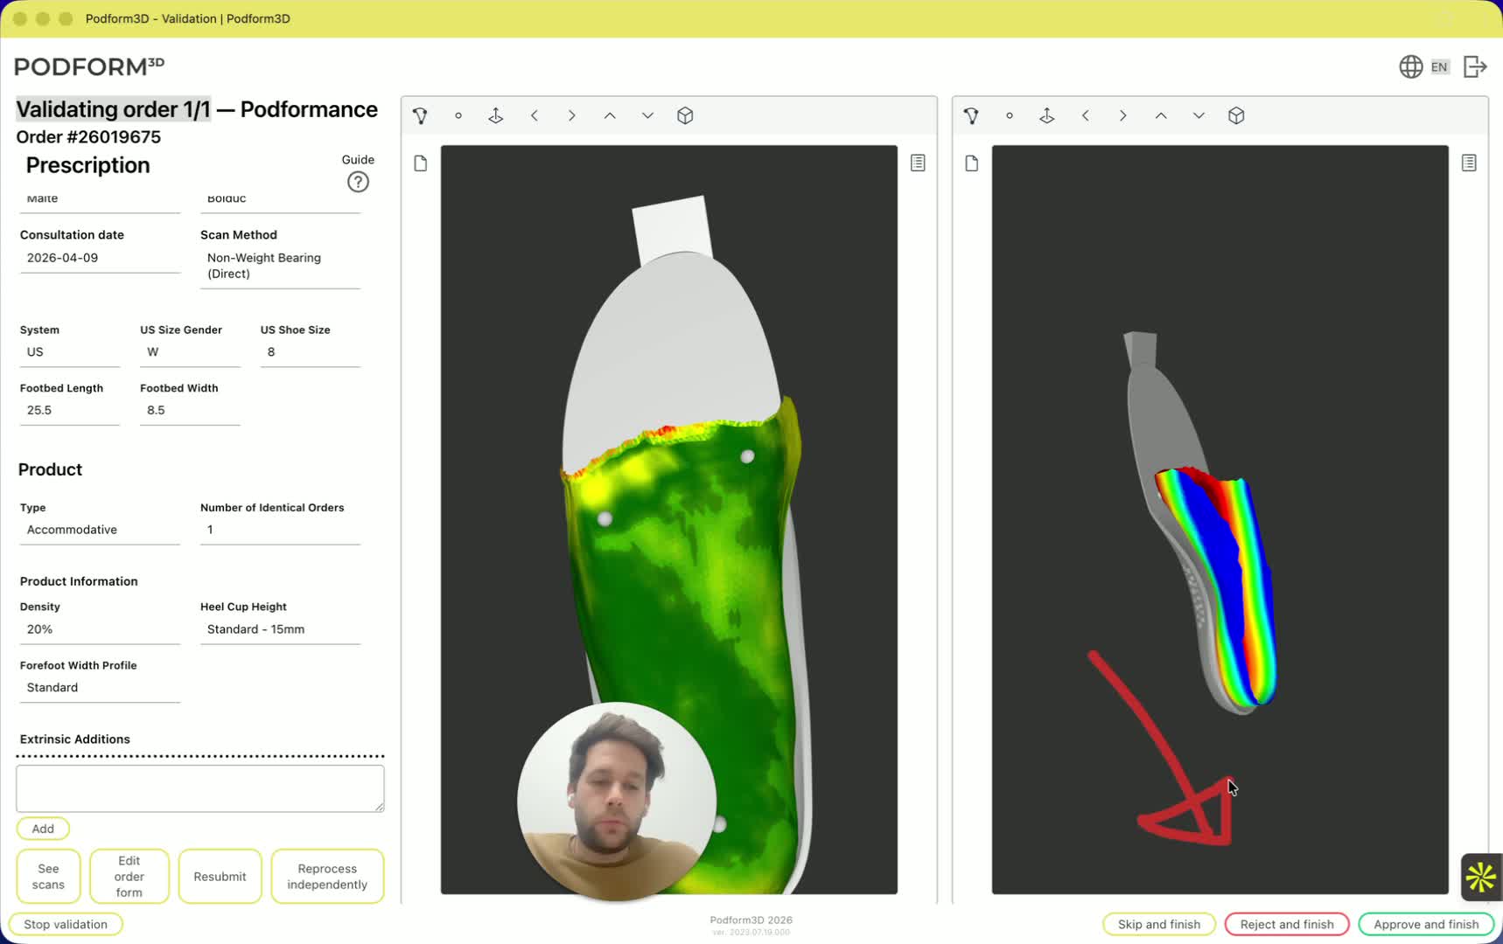Screen dimensions: 1503x944
Task: Click the 'Prescription' heading
Action: (87, 165)
